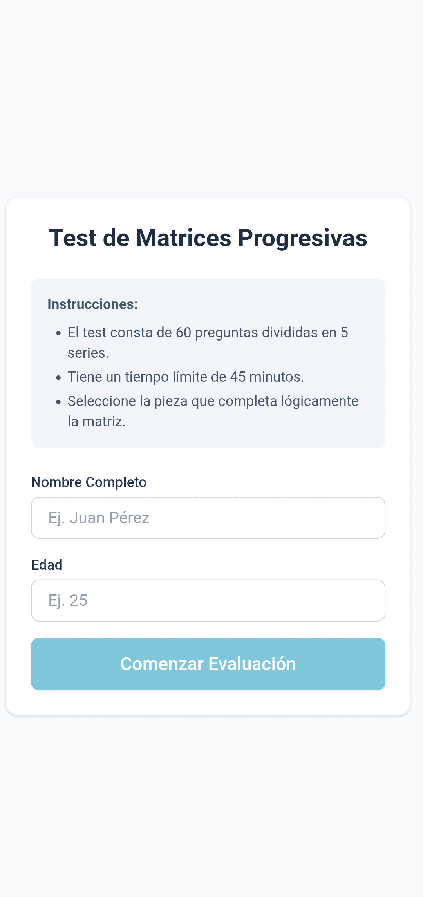Click the "Edad" field label
Screen dimensions: 423x897
coord(47,565)
